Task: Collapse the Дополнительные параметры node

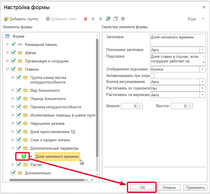Action: pos(13,148)
